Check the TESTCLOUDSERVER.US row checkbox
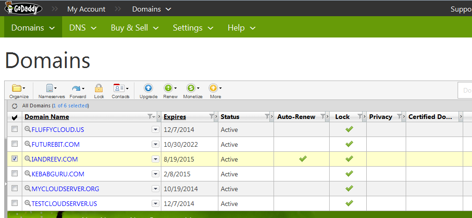472x218 pixels. coord(14,203)
